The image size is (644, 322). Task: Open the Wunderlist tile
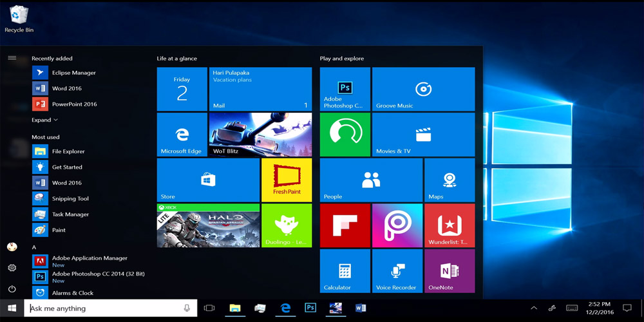click(450, 225)
